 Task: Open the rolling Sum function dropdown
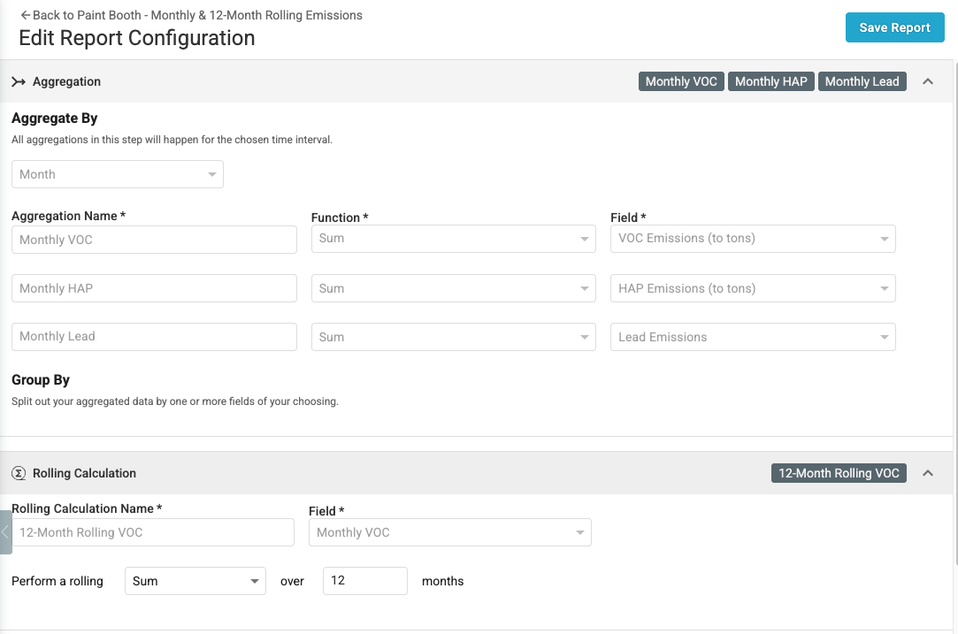195,581
